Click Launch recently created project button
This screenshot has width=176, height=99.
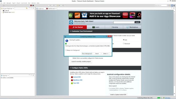point(81,62)
